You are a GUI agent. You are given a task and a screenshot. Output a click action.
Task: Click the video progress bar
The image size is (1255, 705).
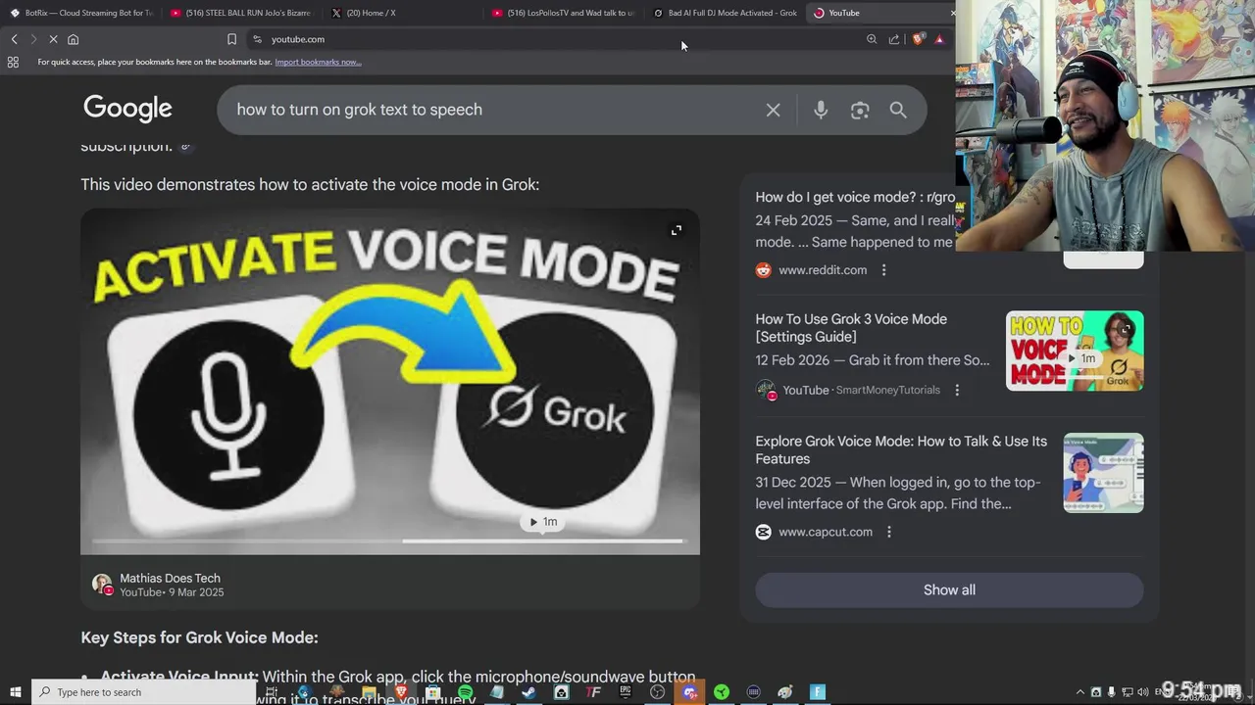[x=389, y=540]
